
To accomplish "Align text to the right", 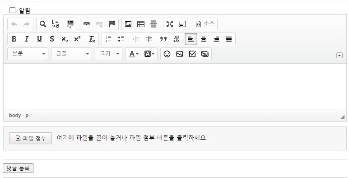I will tap(216, 39).
